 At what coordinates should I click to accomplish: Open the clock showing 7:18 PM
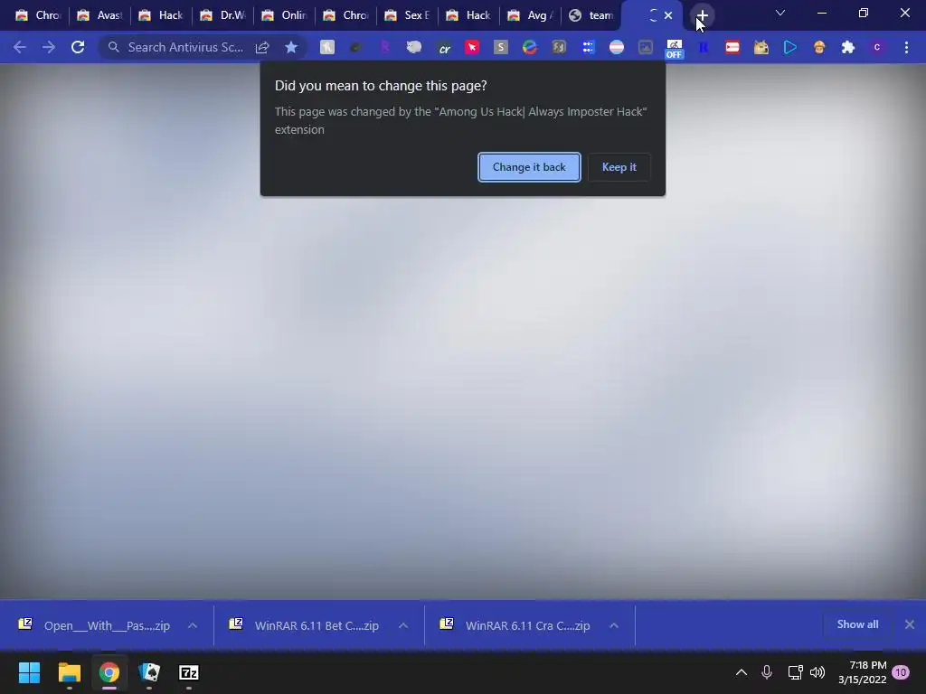(x=862, y=672)
